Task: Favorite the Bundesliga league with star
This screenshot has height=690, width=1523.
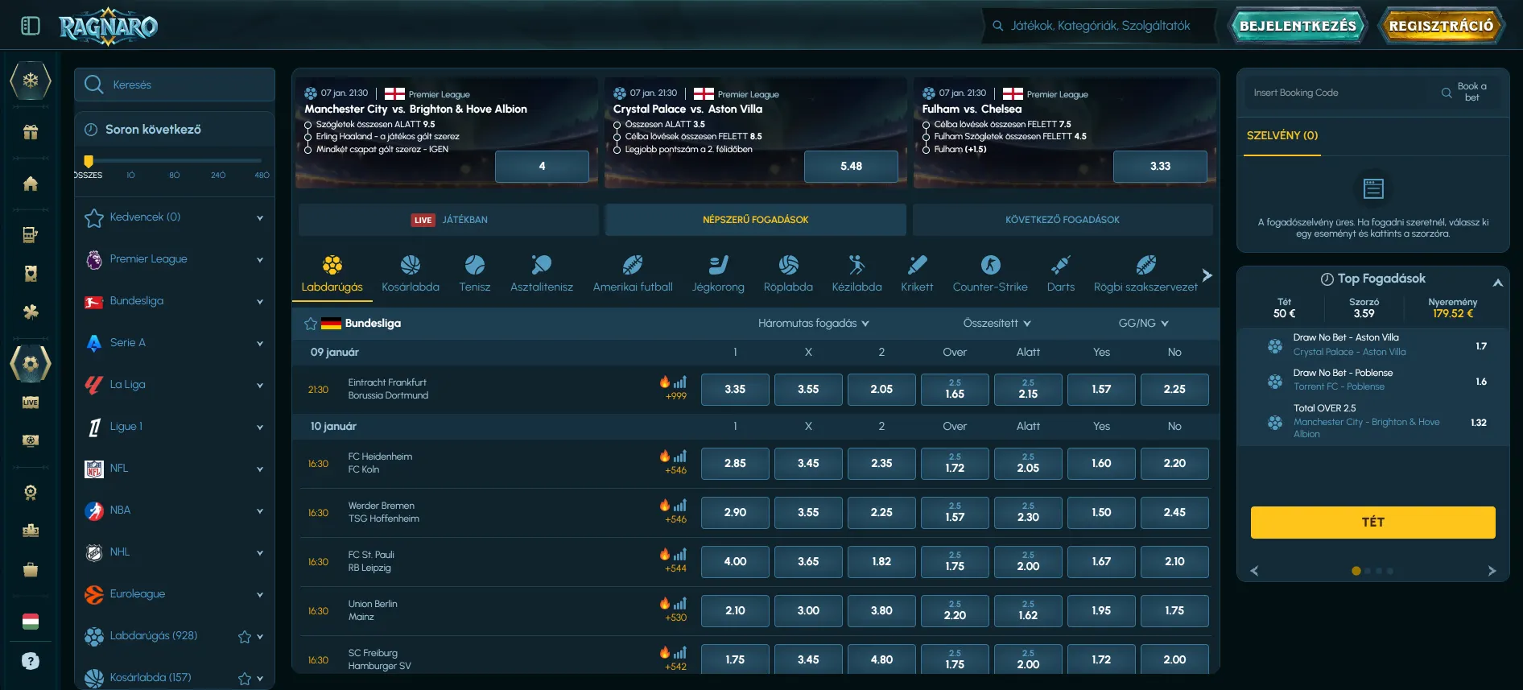Action: [x=311, y=324]
